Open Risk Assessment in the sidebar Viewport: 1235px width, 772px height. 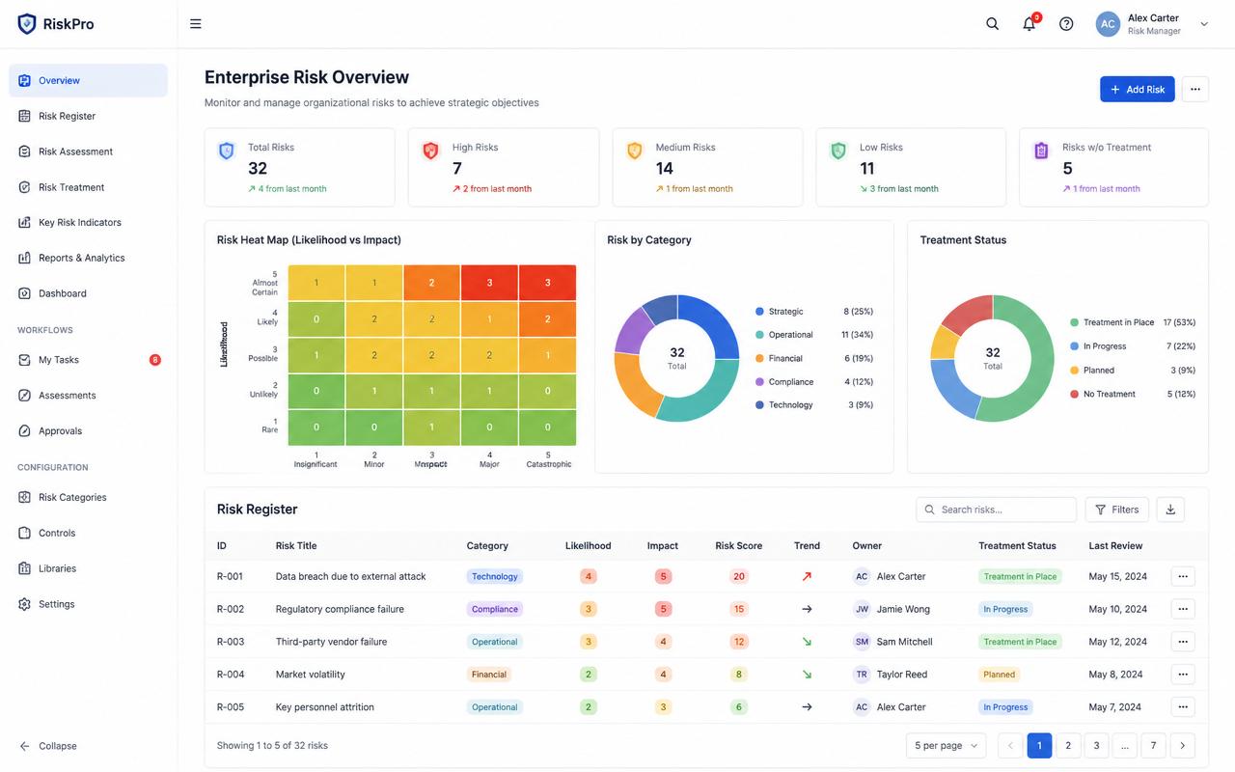click(88, 152)
